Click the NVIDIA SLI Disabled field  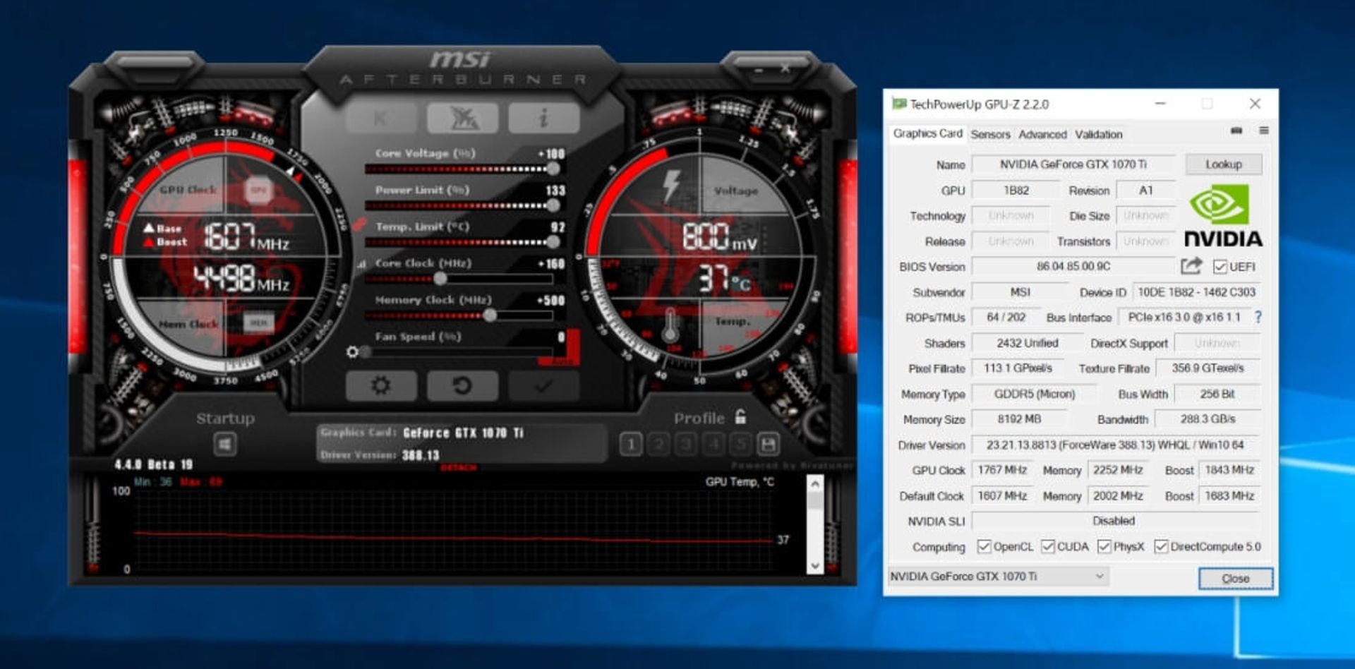coord(1115,521)
